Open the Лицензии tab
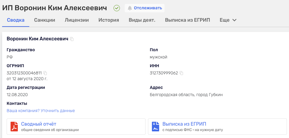289x138 pixels. tap(77, 20)
